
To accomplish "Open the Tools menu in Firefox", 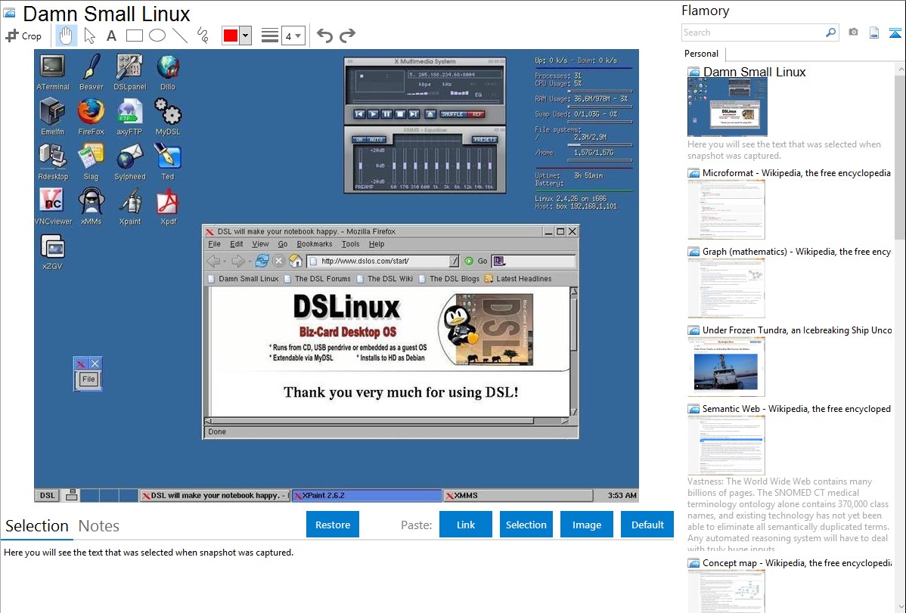I will click(350, 244).
